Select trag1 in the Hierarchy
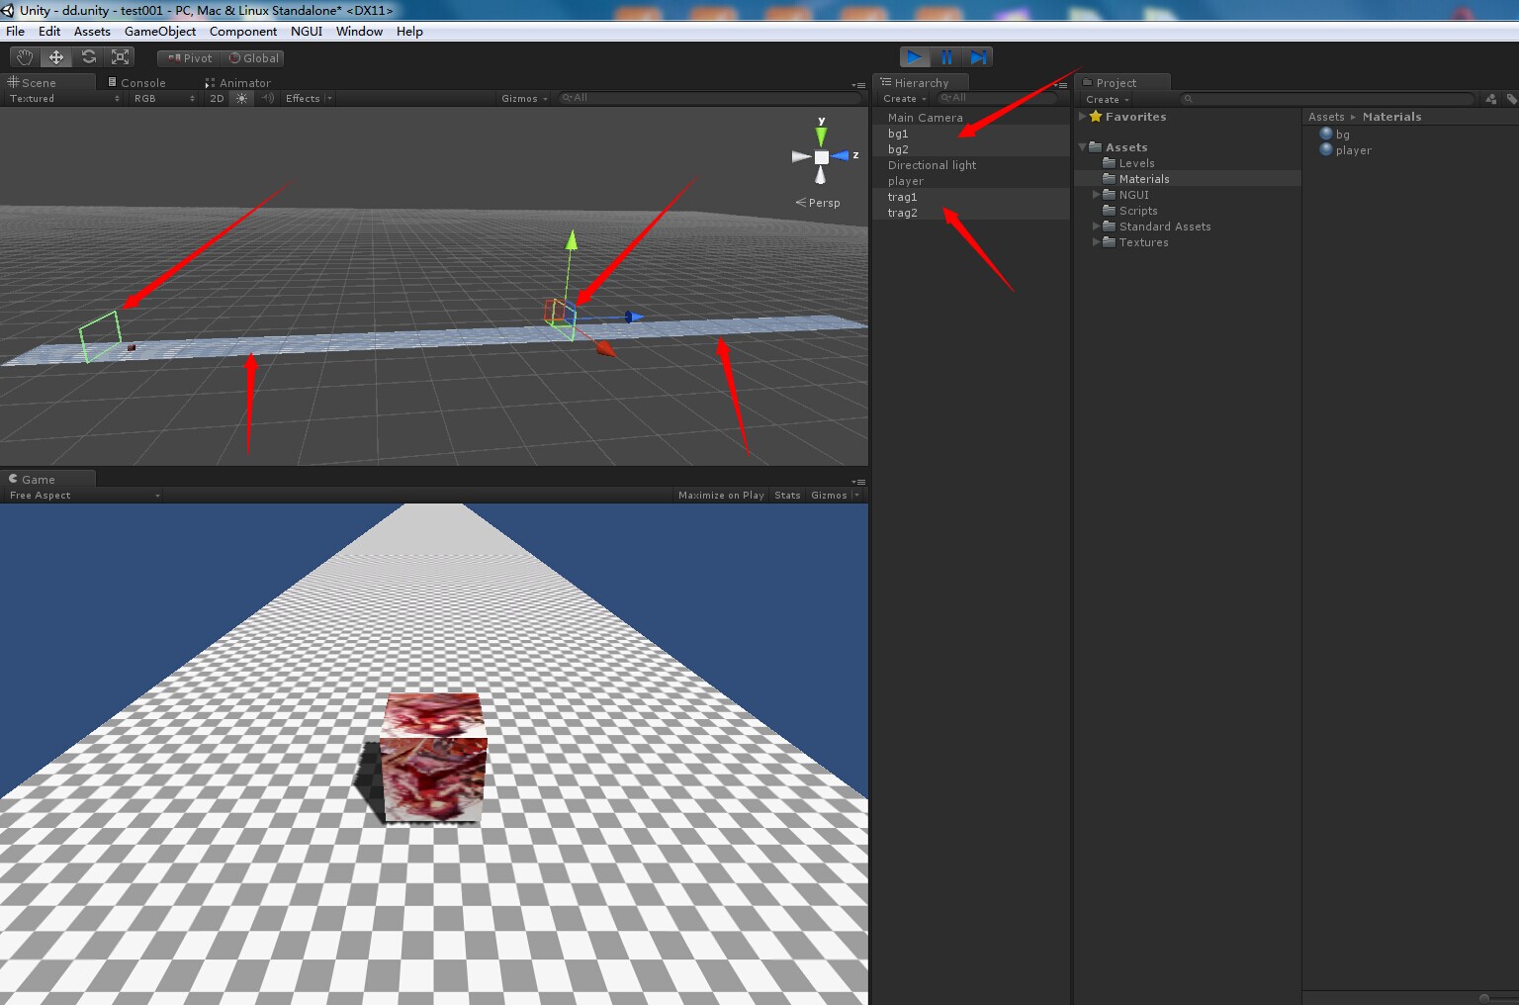 click(x=902, y=196)
